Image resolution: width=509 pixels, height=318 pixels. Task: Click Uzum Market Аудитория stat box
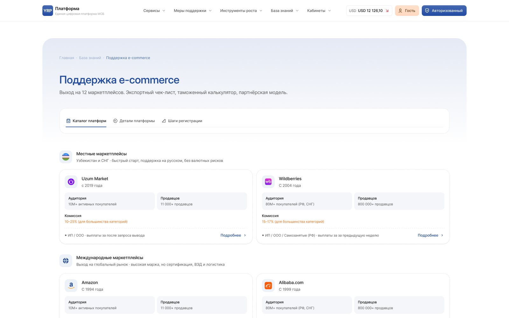coord(110,201)
